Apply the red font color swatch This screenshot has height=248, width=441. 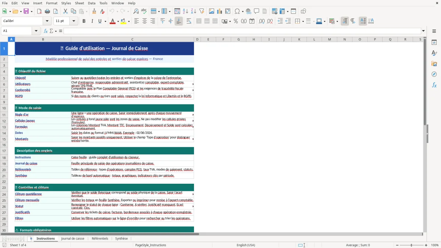tap(112, 21)
